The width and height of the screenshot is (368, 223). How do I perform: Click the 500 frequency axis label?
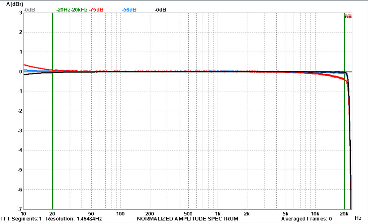click(188, 214)
